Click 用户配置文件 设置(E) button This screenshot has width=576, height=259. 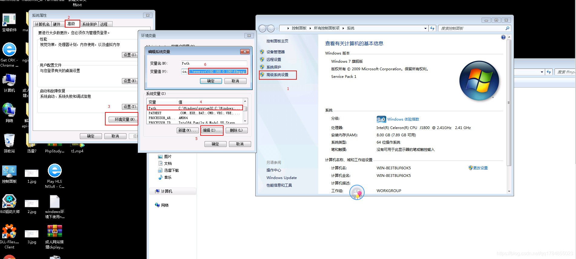click(x=129, y=81)
